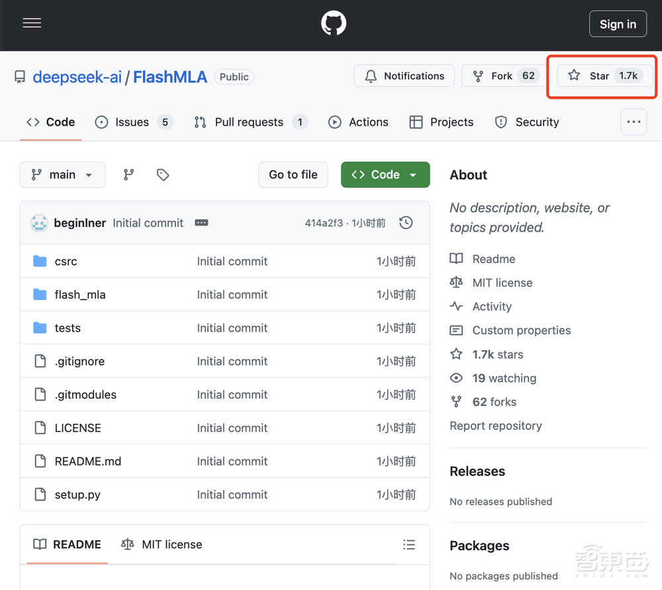Viewport: 662px width, 590px height.
Task: Open the hamburger navigation menu
Action: (x=32, y=24)
